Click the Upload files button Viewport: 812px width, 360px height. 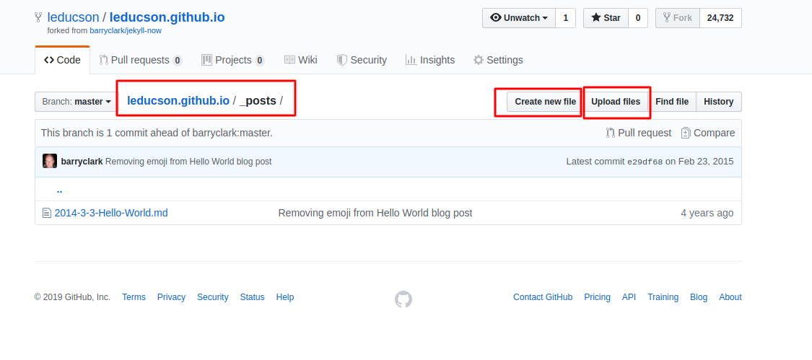(x=616, y=102)
